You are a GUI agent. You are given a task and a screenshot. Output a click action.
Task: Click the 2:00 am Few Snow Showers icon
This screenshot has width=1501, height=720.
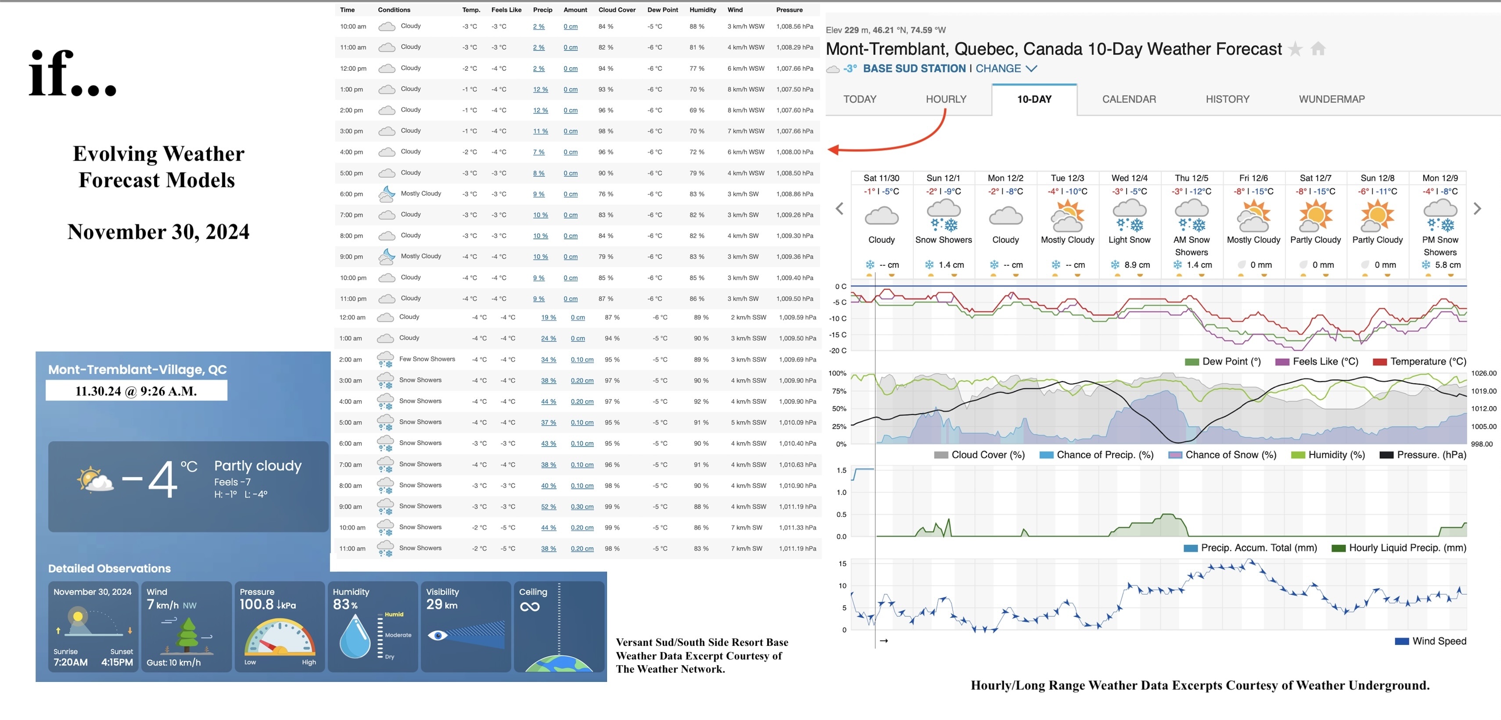coord(385,359)
